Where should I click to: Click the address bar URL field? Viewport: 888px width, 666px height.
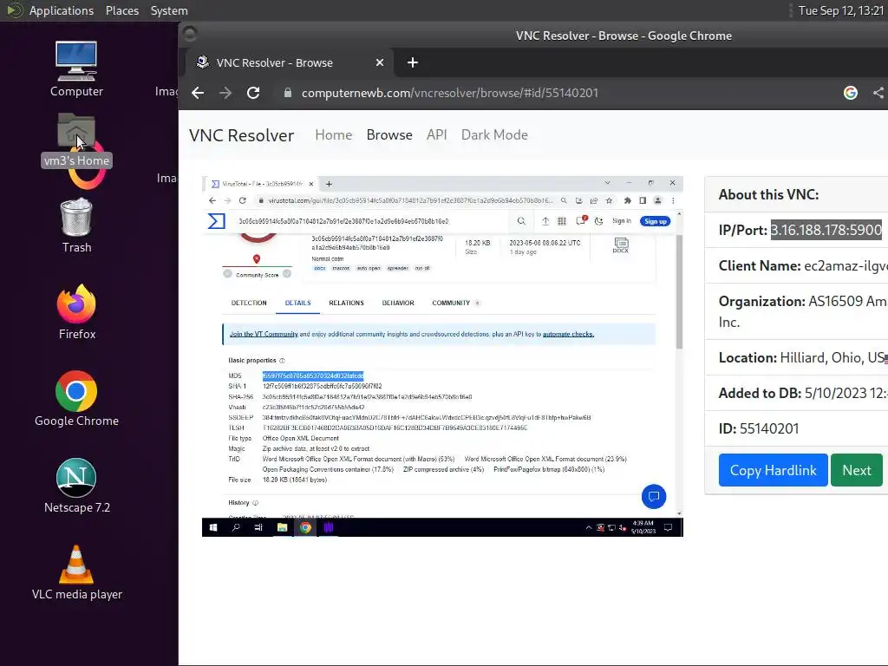[x=450, y=93]
